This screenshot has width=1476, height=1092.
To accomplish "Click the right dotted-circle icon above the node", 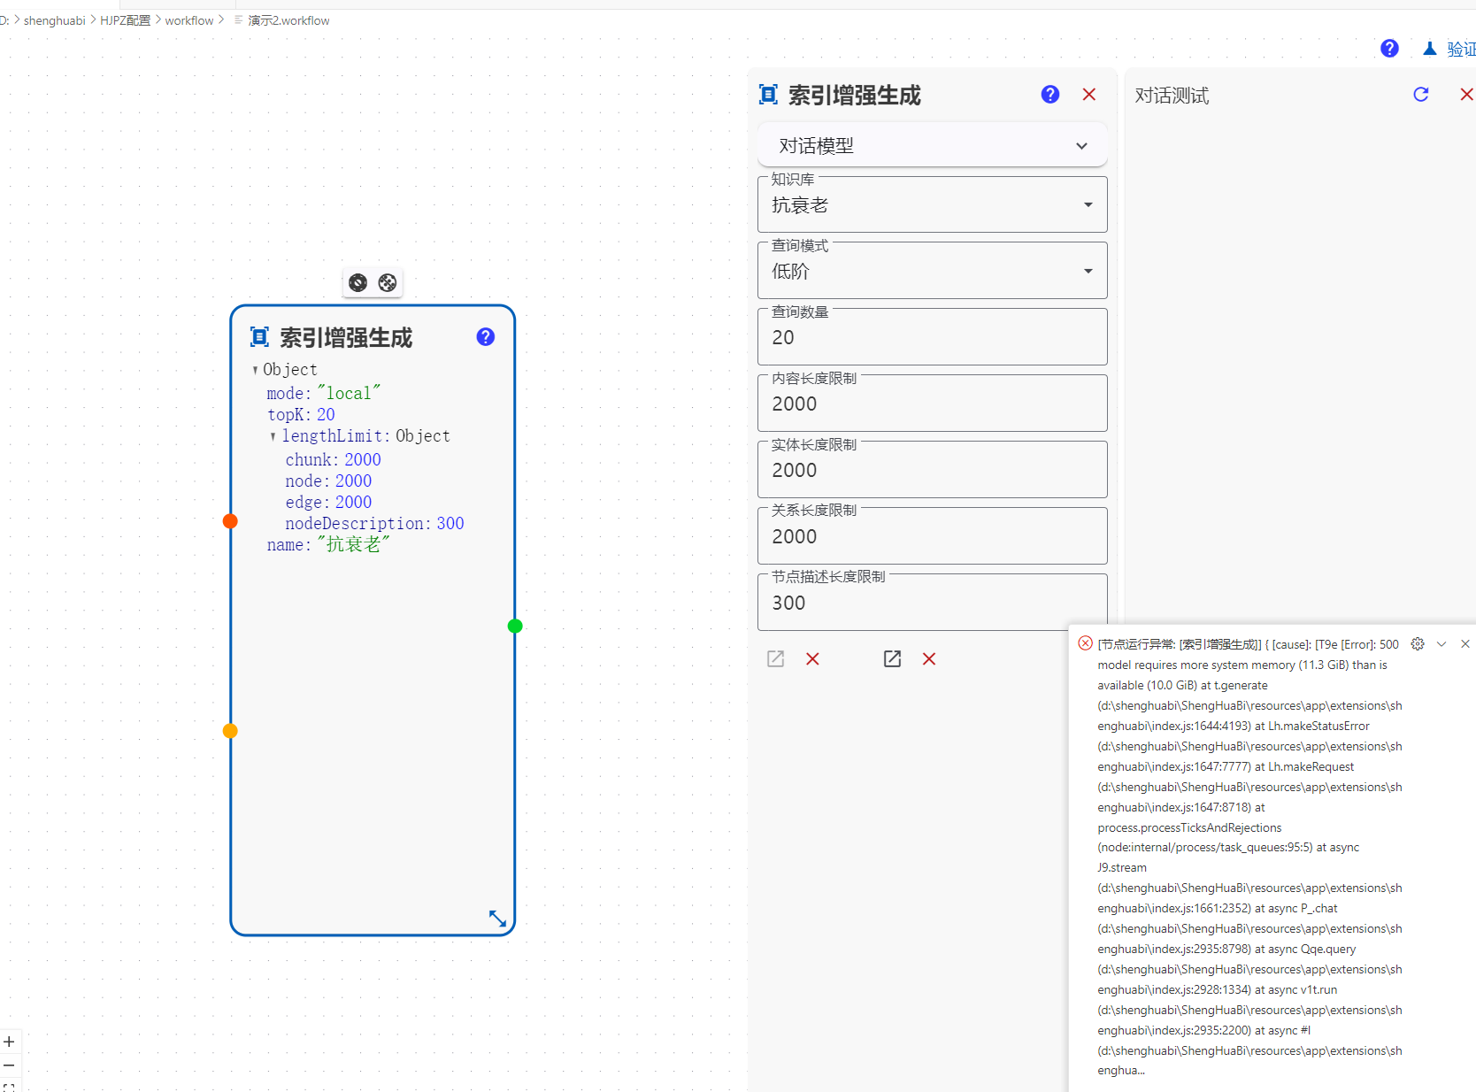I will pos(388,282).
